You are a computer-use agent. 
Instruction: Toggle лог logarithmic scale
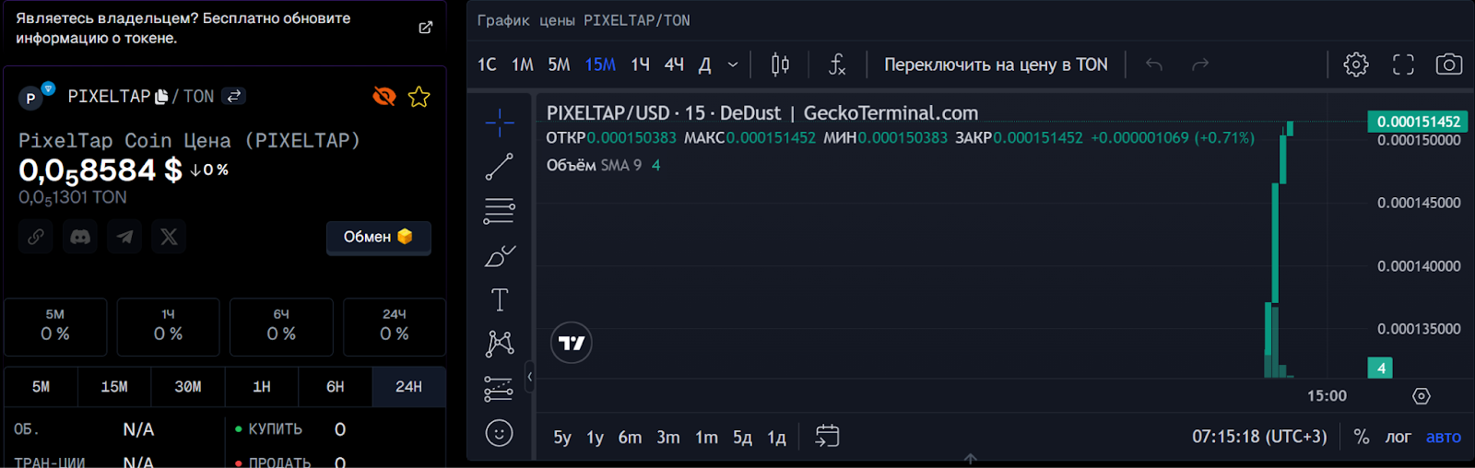click(1398, 437)
